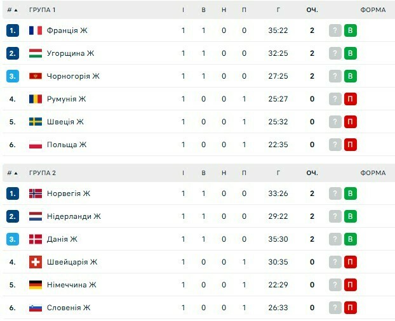Click the Switzerland flag icon
The width and height of the screenshot is (395, 321).
pos(36,262)
